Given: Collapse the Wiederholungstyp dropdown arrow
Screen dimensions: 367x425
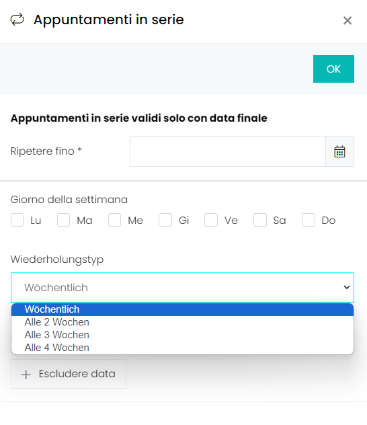Looking at the screenshot, I should (x=347, y=287).
